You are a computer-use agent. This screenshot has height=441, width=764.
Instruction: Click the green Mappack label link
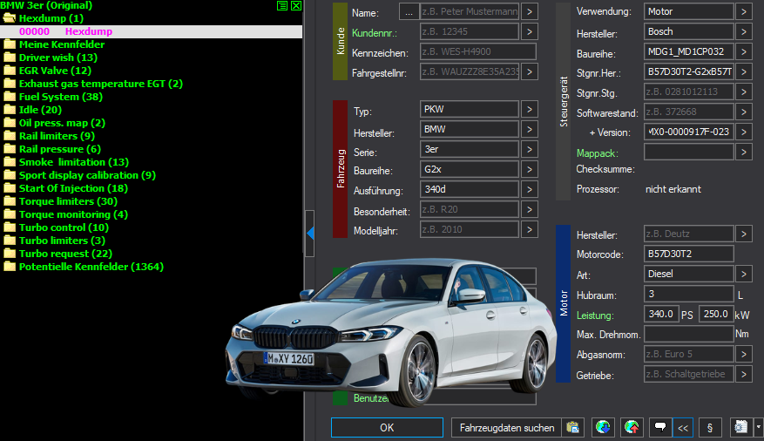598,153
